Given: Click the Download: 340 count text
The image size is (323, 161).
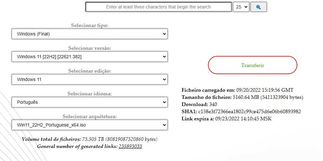Looking at the screenshot, I should (199, 104).
